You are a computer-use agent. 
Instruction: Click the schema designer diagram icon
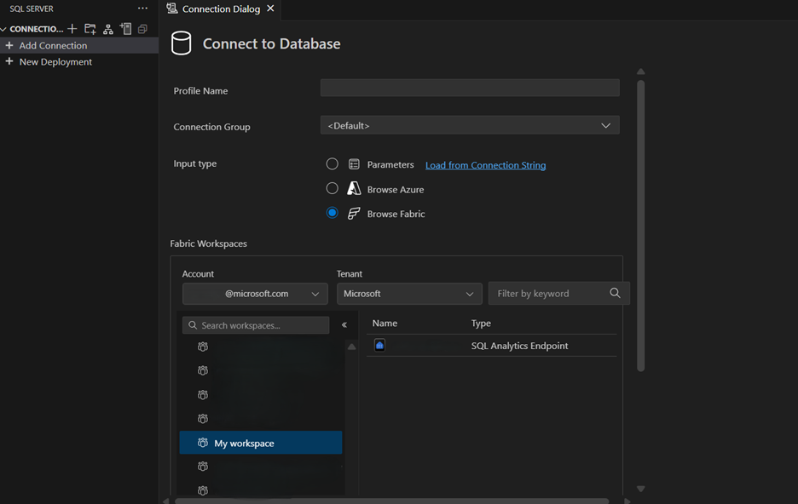(108, 29)
